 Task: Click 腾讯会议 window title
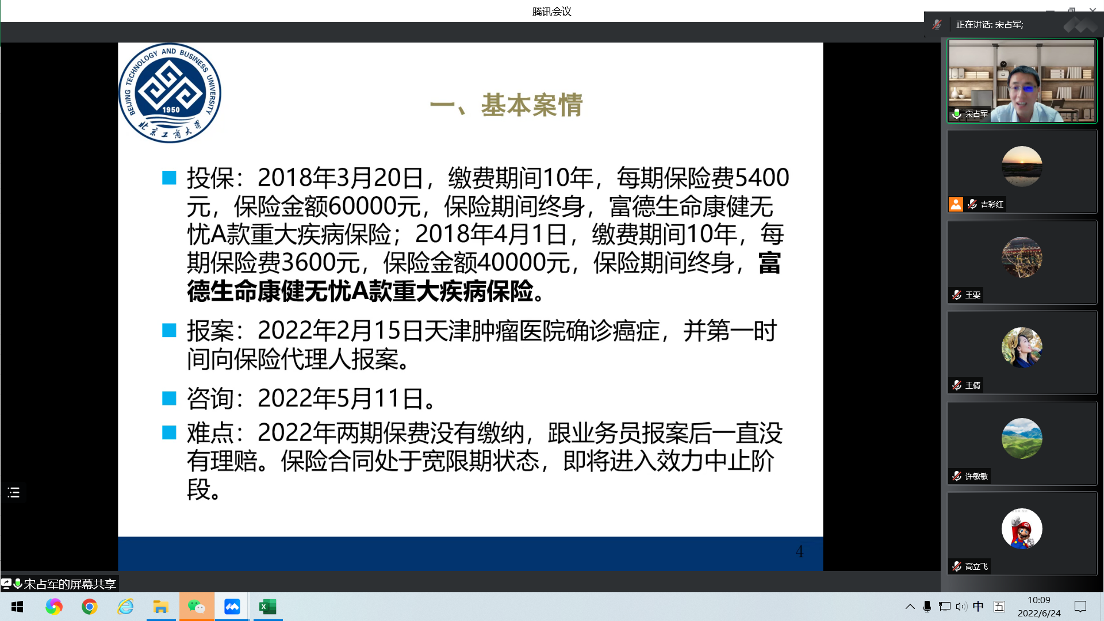click(x=552, y=11)
